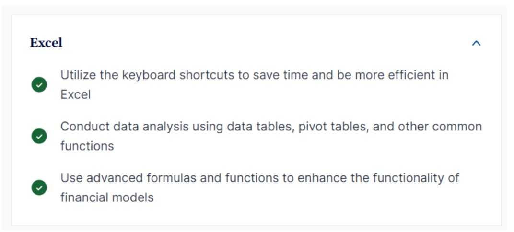Click the bold Excel section heading
Image resolution: width=514 pixels, height=232 pixels.
46,43
